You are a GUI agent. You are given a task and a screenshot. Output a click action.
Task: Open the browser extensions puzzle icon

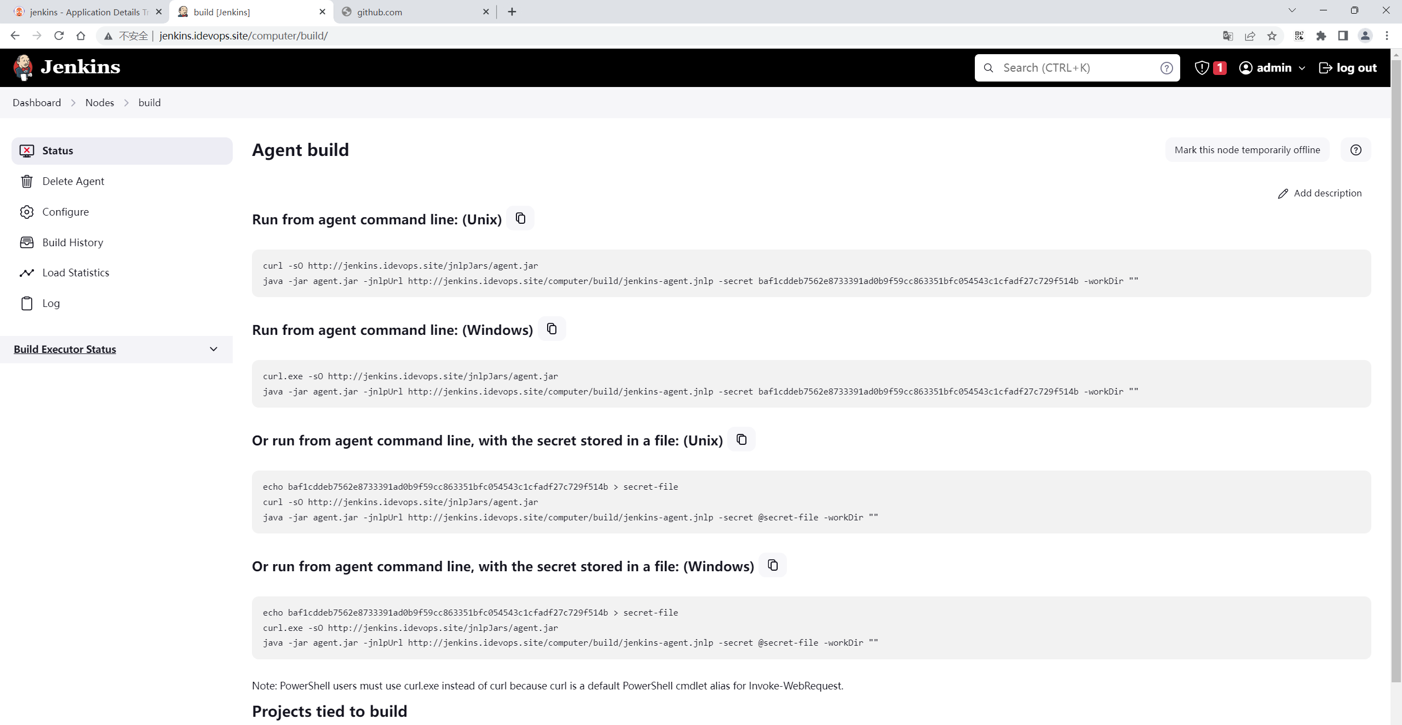pos(1321,36)
